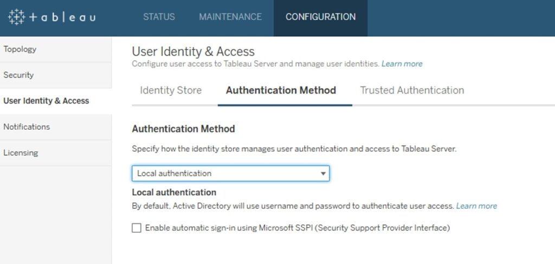Switch to the MAINTENANCE tab

[230, 17]
